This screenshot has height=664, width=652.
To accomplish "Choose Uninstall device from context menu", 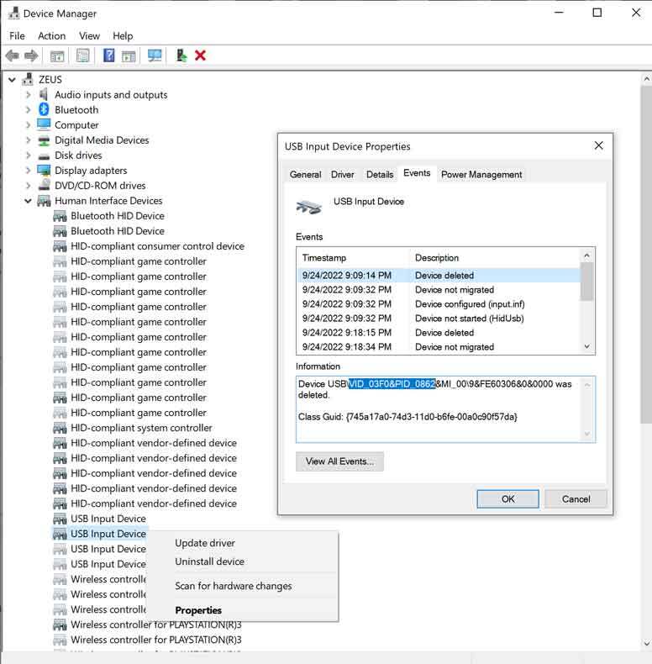I will (x=209, y=561).
